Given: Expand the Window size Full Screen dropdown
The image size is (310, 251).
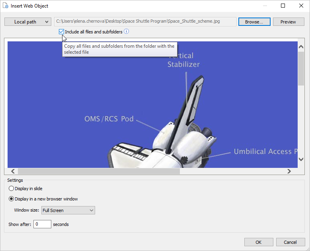Looking at the screenshot, I should pos(68,210).
